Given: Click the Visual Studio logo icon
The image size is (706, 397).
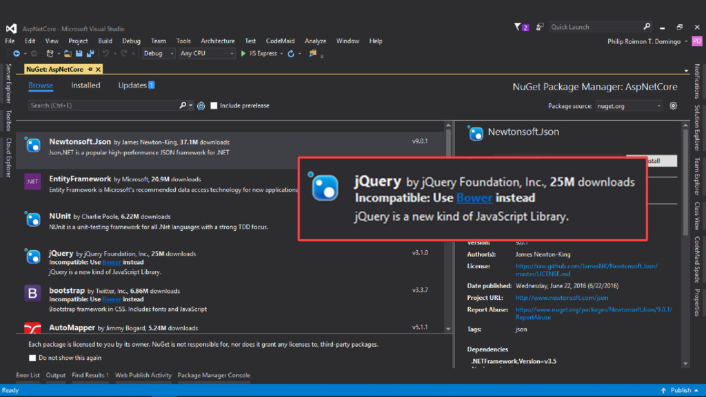Looking at the screenshot, I should tap(11, 29).
